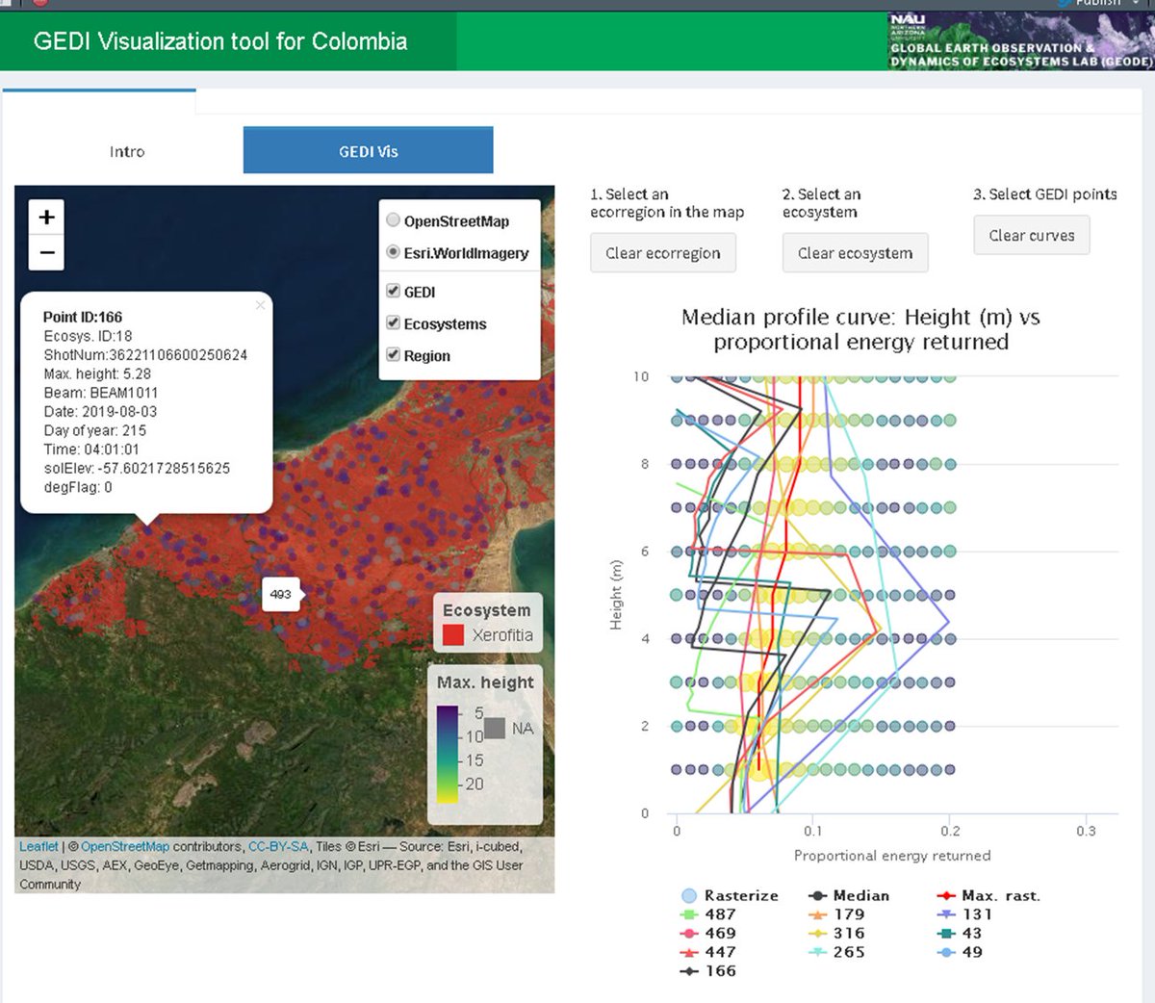Click the Max. rast. legend marker icon
The image size is (1155, 1003).
[946, 895]
